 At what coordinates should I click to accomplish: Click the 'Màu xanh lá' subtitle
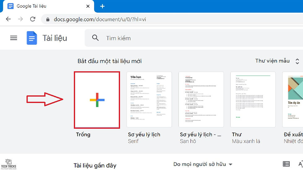coord(246,141)
